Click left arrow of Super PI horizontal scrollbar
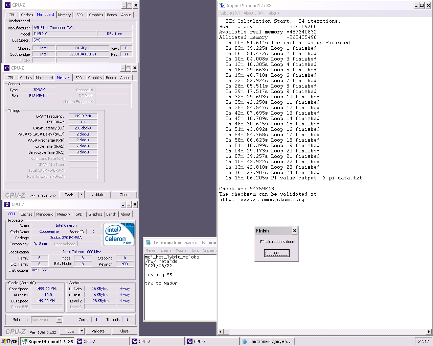Viewport: 433px width, 346px height. coord(221,331)
